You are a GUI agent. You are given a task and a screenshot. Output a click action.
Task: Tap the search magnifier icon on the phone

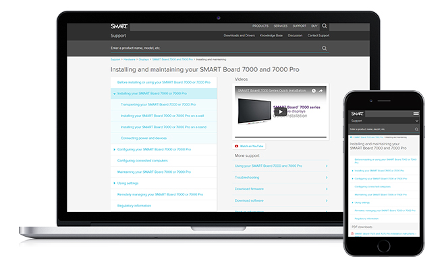tap(416, 129)
